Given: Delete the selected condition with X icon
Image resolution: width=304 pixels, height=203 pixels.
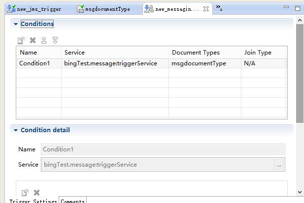Looking at the screenshot, I should coord(33,40).
